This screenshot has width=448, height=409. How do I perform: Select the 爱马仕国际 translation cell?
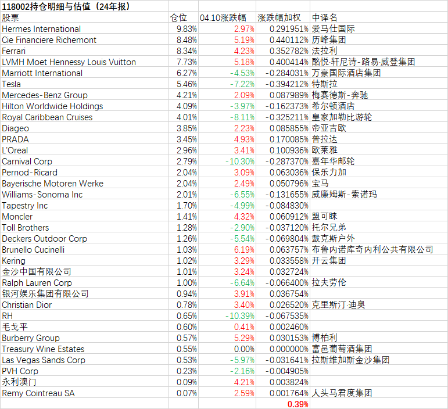(379, 28)
